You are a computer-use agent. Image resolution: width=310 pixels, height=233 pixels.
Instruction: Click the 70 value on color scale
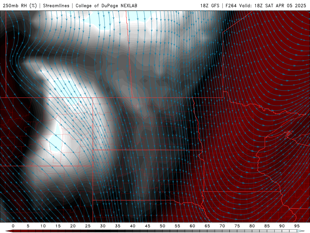pos(222,226)
